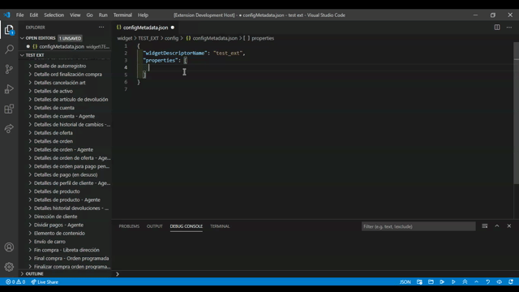Open the Explorer view in activity bar
519x292 pixels.
(9, 30)
